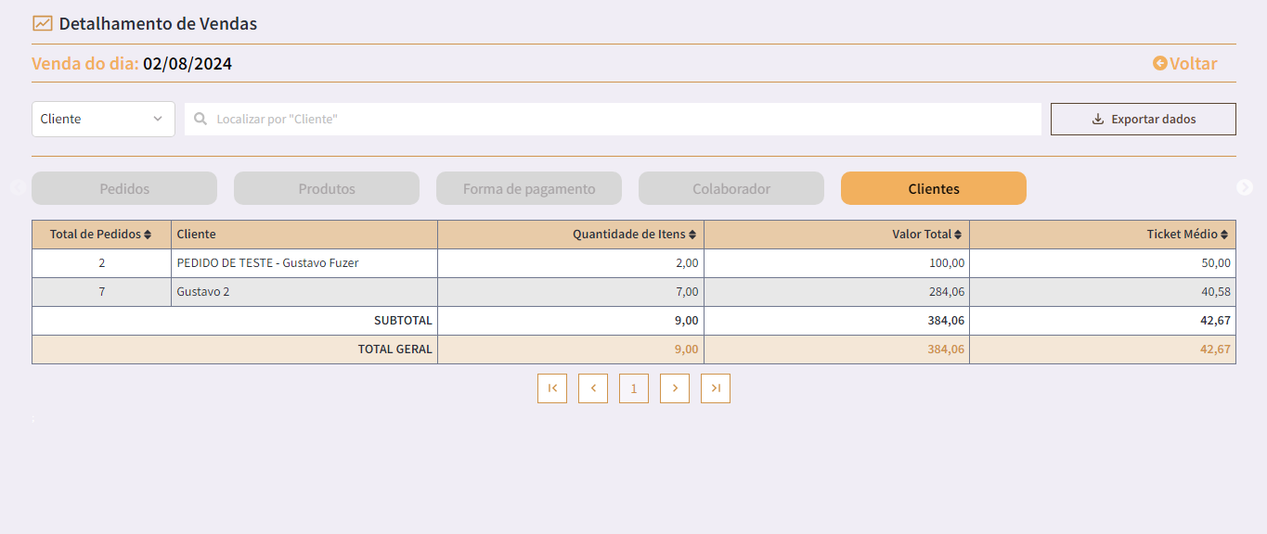This screenshot has width=1267, height=534.
Task: Focus the Localizar por Cliente search field
Action: click(x=613, y=119)
